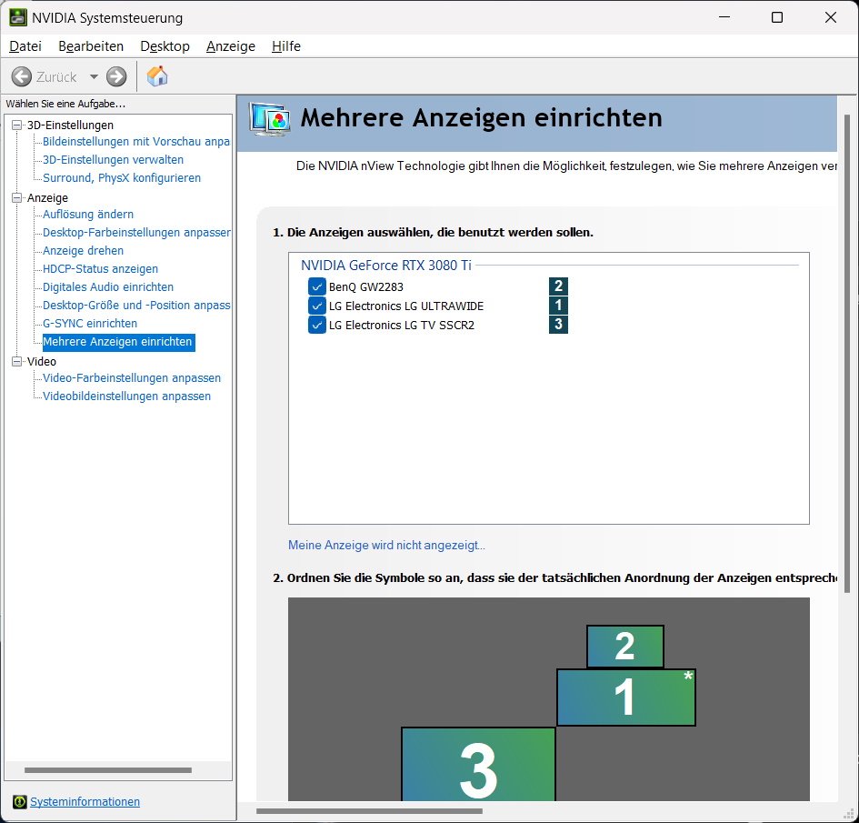The image size is (859, 823).
Task: Open the back history dropdown arrow
Action: (x=94, y=76)
